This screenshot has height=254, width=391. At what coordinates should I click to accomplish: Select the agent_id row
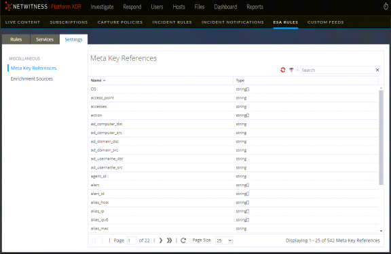tap(234, 176)
